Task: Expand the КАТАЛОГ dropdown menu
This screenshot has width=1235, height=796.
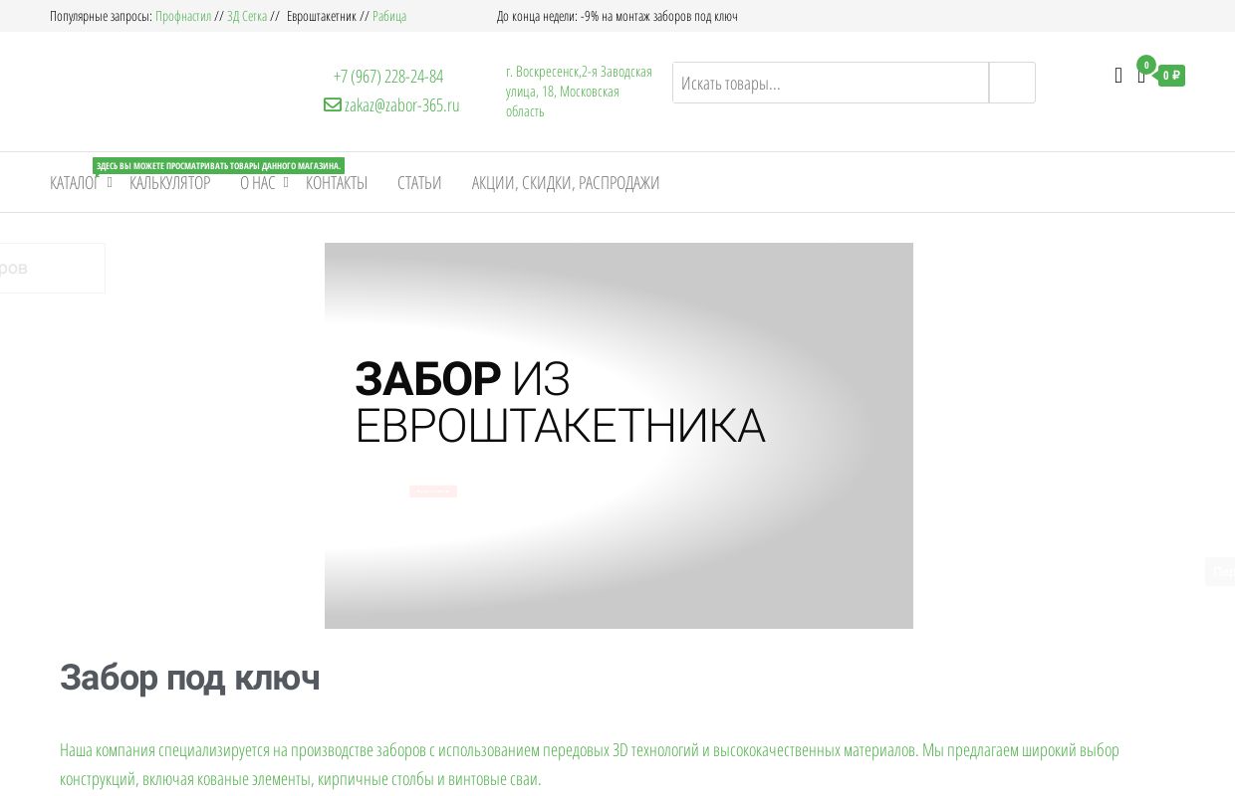Action: point(75,182)
